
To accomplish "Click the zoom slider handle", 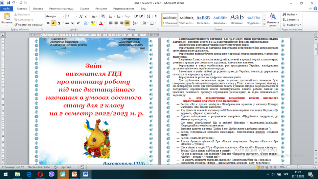I will [298, 167].
